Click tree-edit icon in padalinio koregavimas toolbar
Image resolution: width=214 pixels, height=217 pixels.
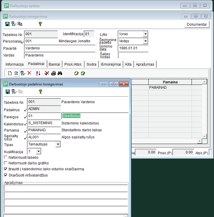click(x=14, y=92)
